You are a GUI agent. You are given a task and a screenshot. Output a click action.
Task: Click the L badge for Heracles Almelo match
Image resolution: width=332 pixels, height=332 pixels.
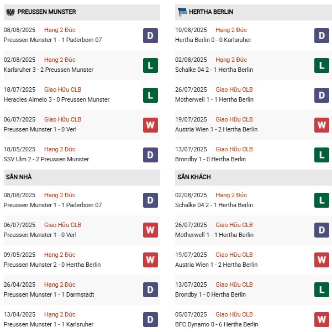tap(150, 95)
